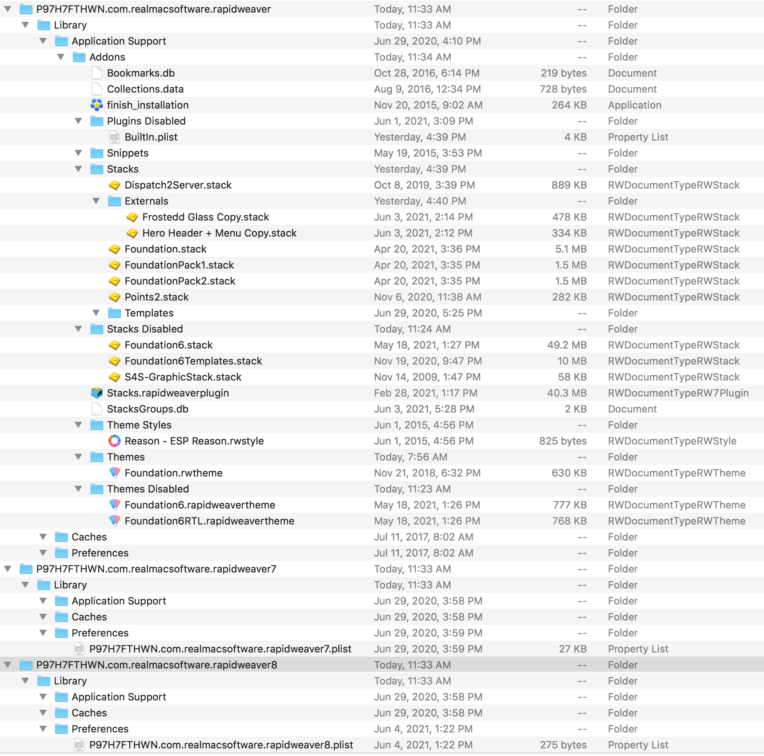This screenshot has width=764, height=756.
Task: Select the 'P97H7FTHWN.com.realmacsoftware.rapidweaver7.plist' file name
Action: tap(220, 649)
